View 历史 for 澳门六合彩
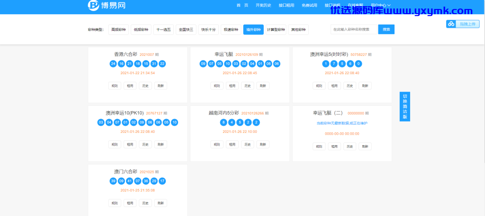The width and height of the screenshot is (485, 216). tap(145, 203)
